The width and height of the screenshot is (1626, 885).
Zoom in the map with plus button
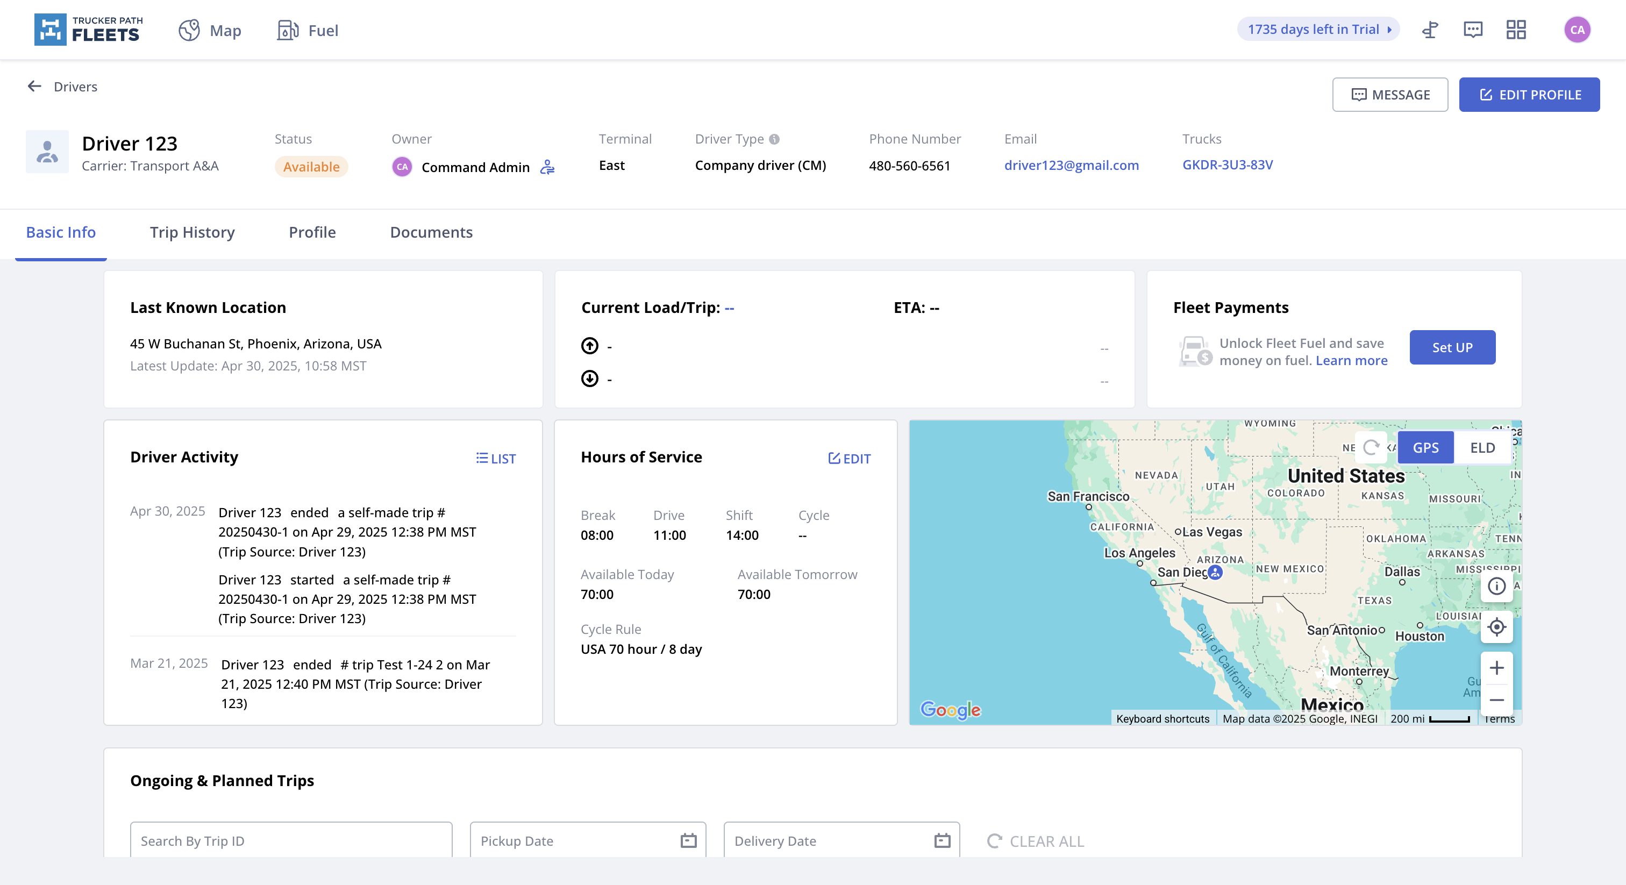(x=1496, y=668)
